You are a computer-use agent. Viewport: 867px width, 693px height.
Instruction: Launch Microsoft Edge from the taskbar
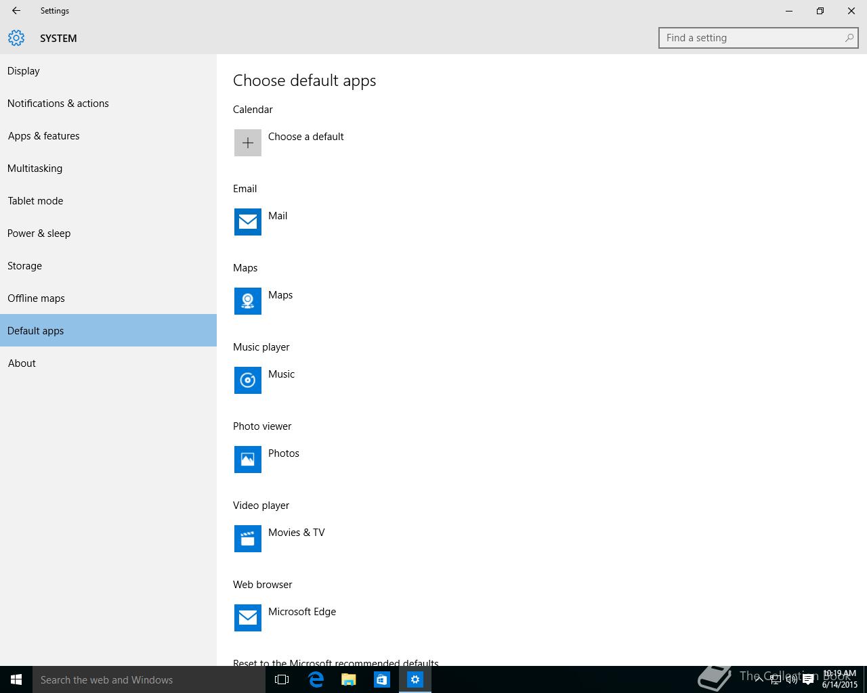pyautogui.click(x=316, y=679)
